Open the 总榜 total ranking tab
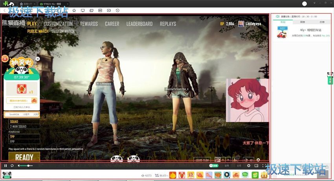This screenshot has width=334, height=181. (x=322, y=22)
